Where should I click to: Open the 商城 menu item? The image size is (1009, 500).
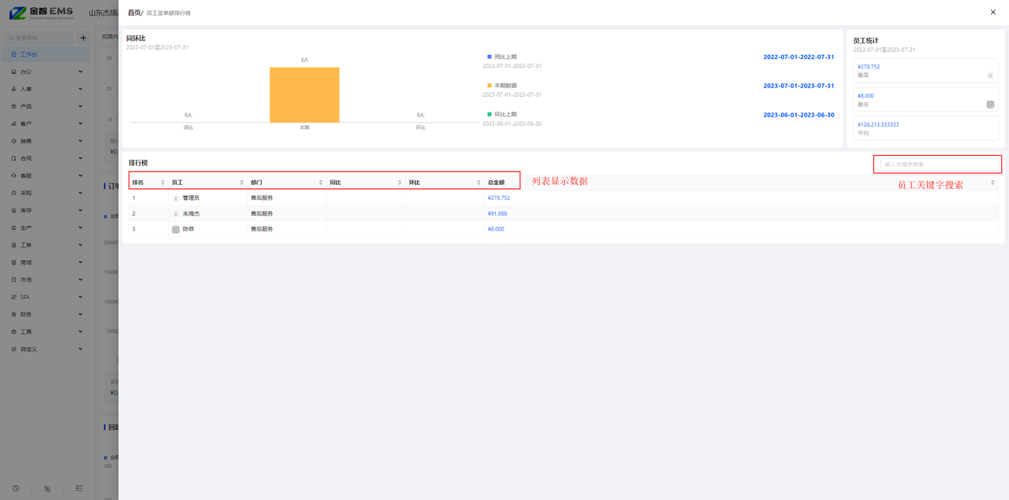point(45,262)
